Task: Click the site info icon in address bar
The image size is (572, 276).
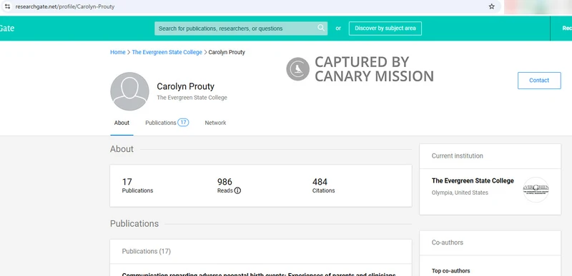Action: tap(7, 6)
